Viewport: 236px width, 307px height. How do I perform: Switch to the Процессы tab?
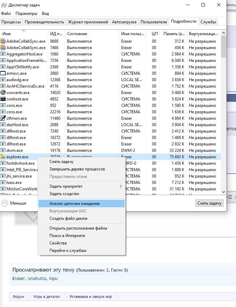11,22
